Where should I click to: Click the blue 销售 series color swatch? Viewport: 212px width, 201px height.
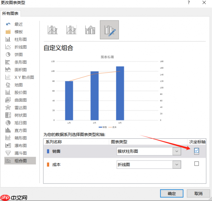tap(48, 151)
